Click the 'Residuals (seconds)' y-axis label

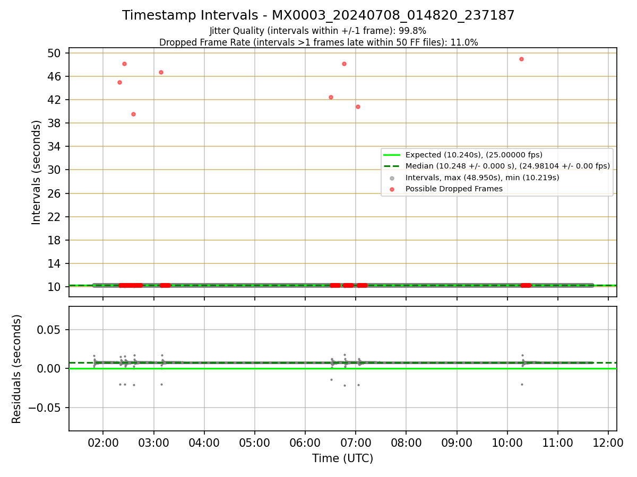tap(17, 369)
